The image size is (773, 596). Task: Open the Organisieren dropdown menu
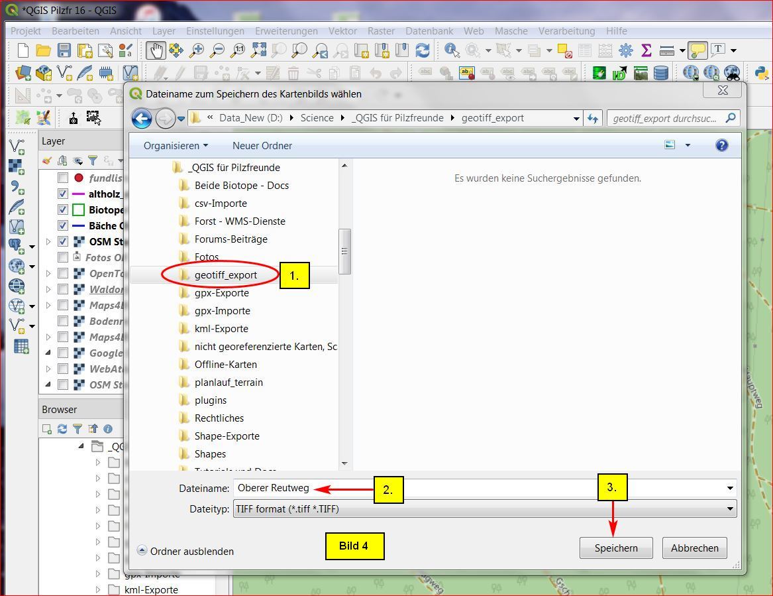pyautogui.click(x=176, y=145)
